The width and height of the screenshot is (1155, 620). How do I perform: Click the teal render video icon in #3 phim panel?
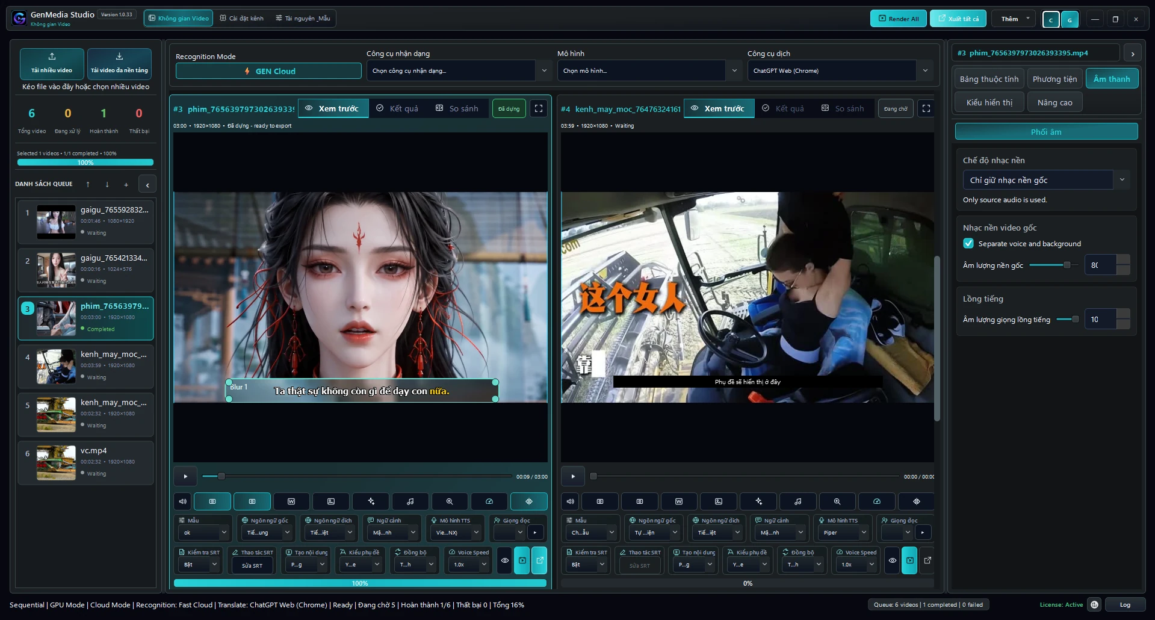tap(522, 560)
